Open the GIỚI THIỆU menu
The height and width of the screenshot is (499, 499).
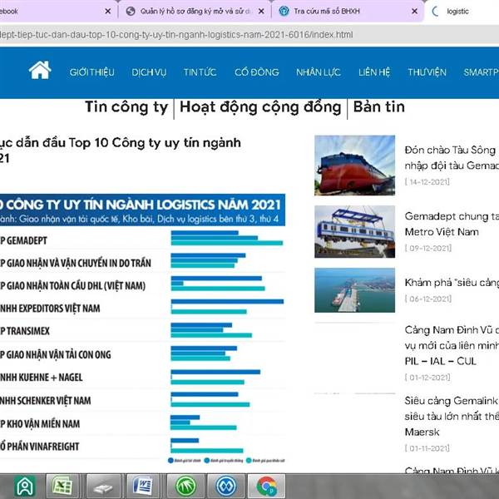point(92,72)
